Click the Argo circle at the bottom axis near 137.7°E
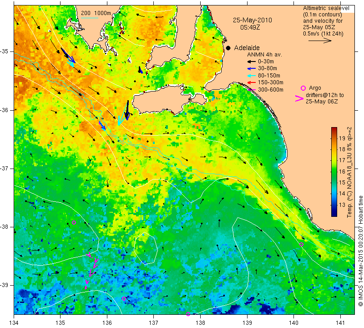364x328 pixels. tap(188, 314)
